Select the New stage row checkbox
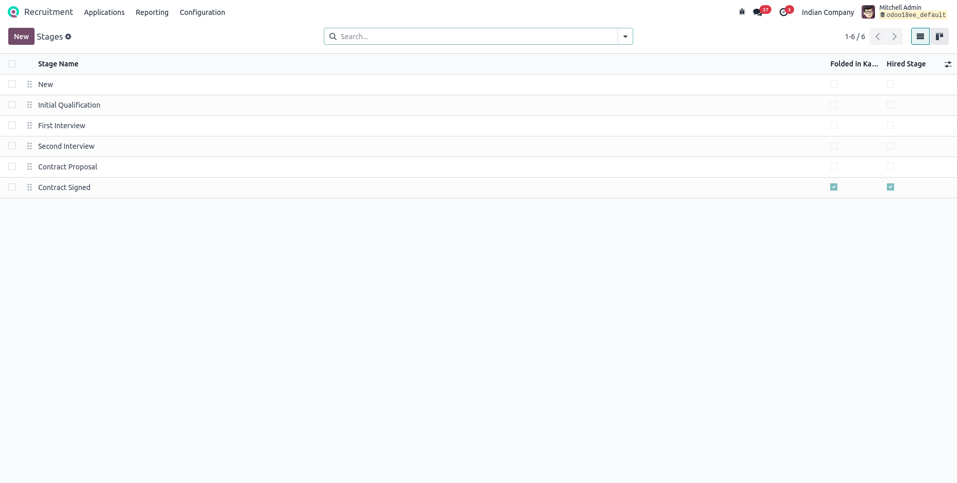This screenshot has height=483, width=957. coord(12,84)
